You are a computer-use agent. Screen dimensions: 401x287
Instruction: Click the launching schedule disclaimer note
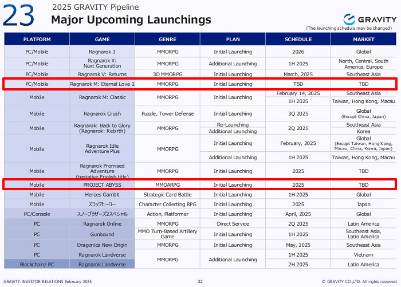349,28
